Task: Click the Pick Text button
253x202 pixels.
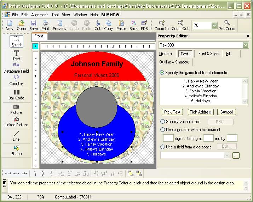Action: pos(172,112)
